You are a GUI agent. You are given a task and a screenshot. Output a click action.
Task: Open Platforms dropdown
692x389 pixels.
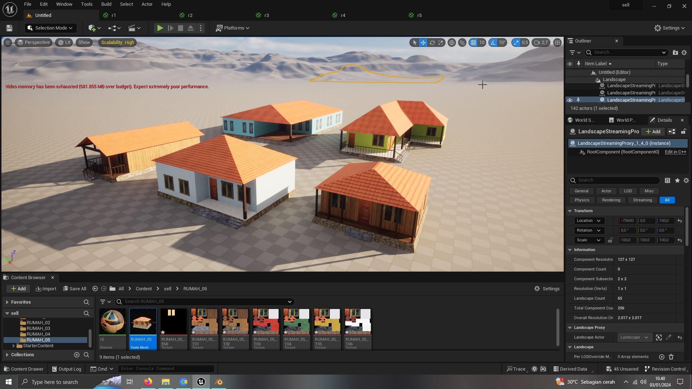(x=232, y=28)
